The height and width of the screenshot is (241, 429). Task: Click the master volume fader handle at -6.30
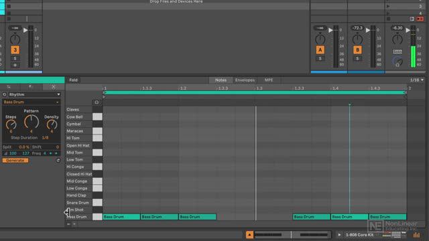click(x=408, y=30)
